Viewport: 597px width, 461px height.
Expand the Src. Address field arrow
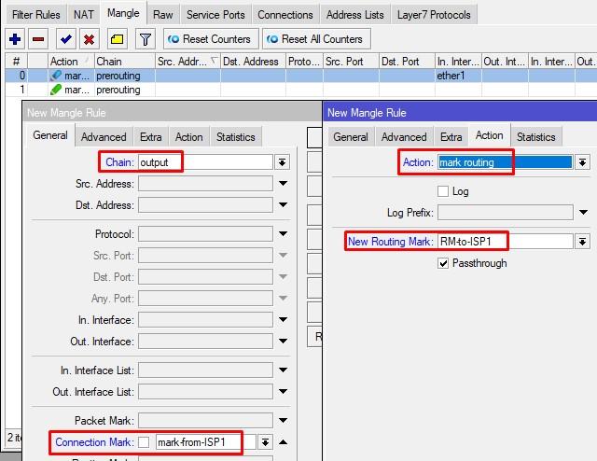283,184
